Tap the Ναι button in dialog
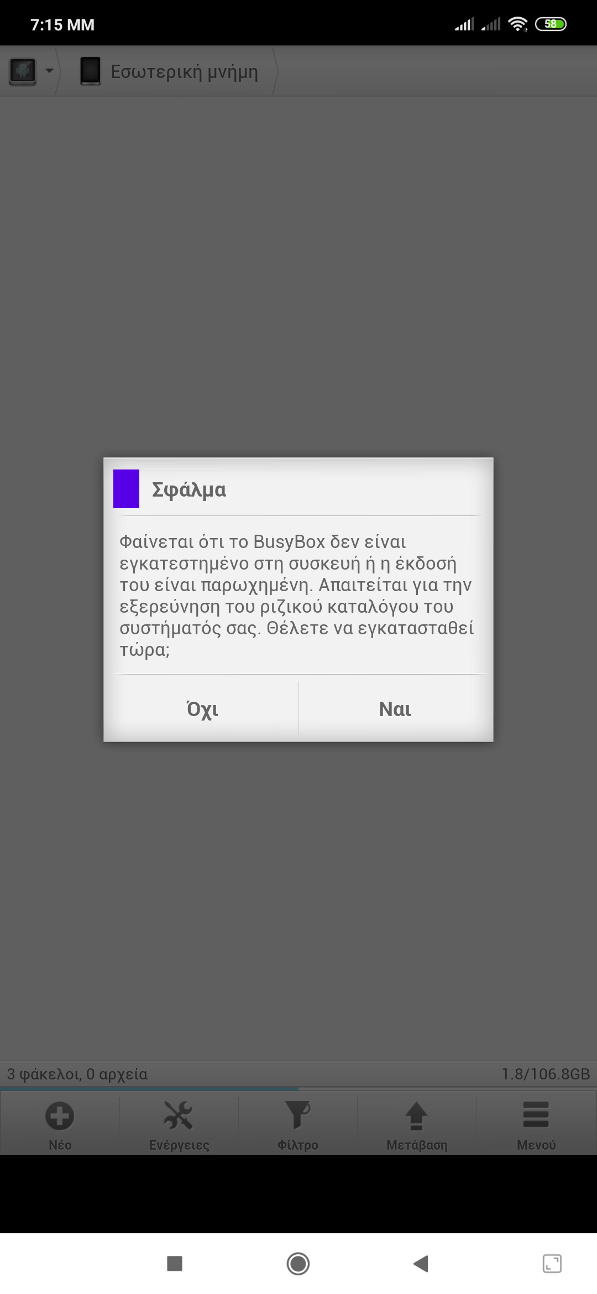Viewport: 597px width, 1294px height. [x=395, y=708]
